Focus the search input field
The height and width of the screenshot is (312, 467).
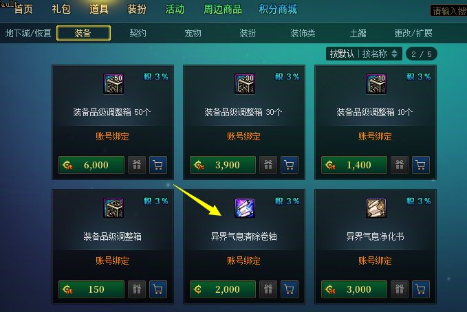(448, 11)
